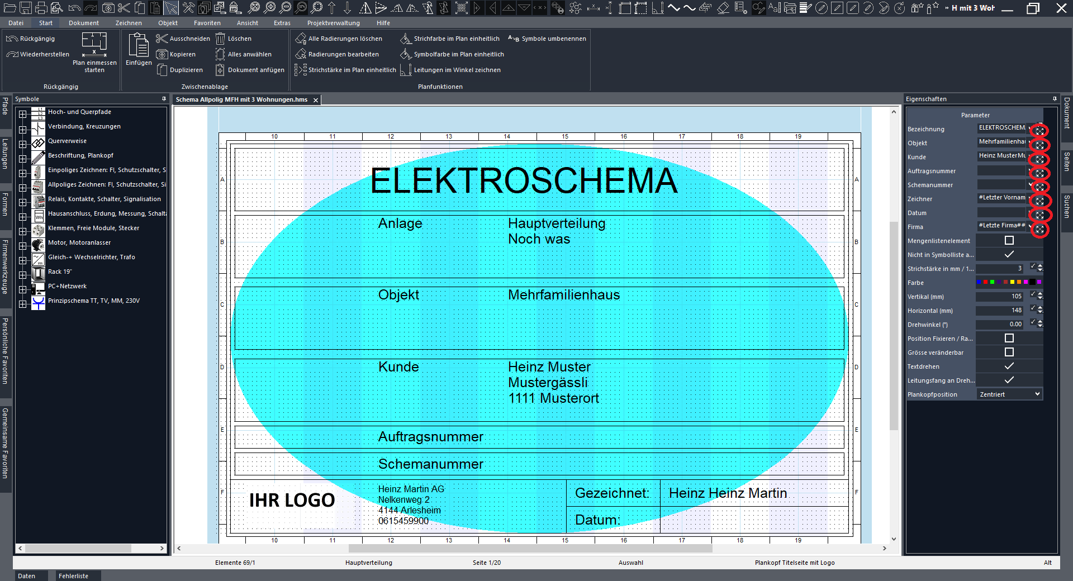Click the eraser tool icon
The image size is (1073, 581).
pos(723,8)
